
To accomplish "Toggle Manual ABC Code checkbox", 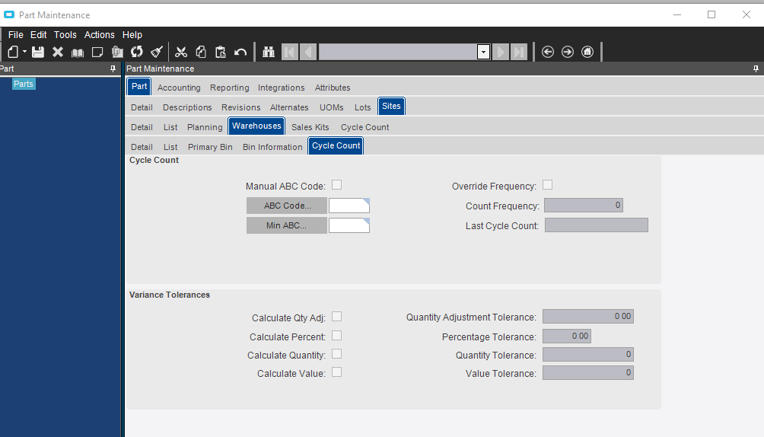I will pyautogui.click(x=336, y=185).
